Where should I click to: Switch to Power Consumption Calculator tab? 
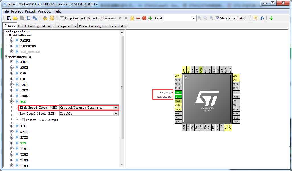[x=103, y=26]
